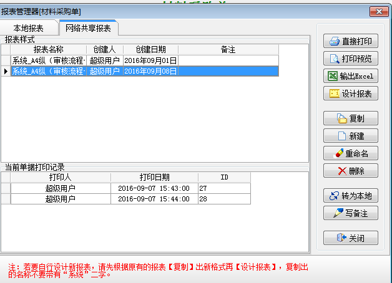This screenshot has height=283, width=392.
Task: Select the 网络共享报表 tab
Action: point(88,28)
